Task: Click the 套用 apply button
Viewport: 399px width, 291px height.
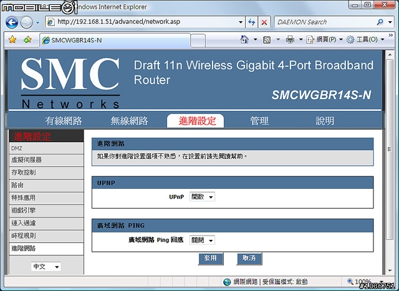Action: pos(211,259)
